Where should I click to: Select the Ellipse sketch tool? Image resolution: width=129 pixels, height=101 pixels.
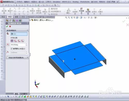pos(23,11)
